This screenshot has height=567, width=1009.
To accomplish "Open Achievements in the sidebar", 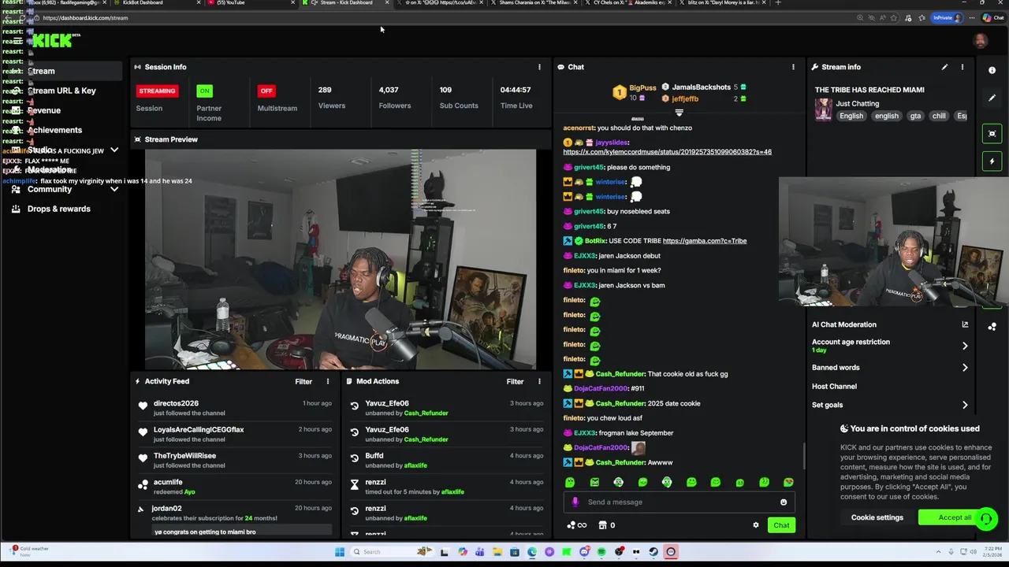I will (54, 130).
